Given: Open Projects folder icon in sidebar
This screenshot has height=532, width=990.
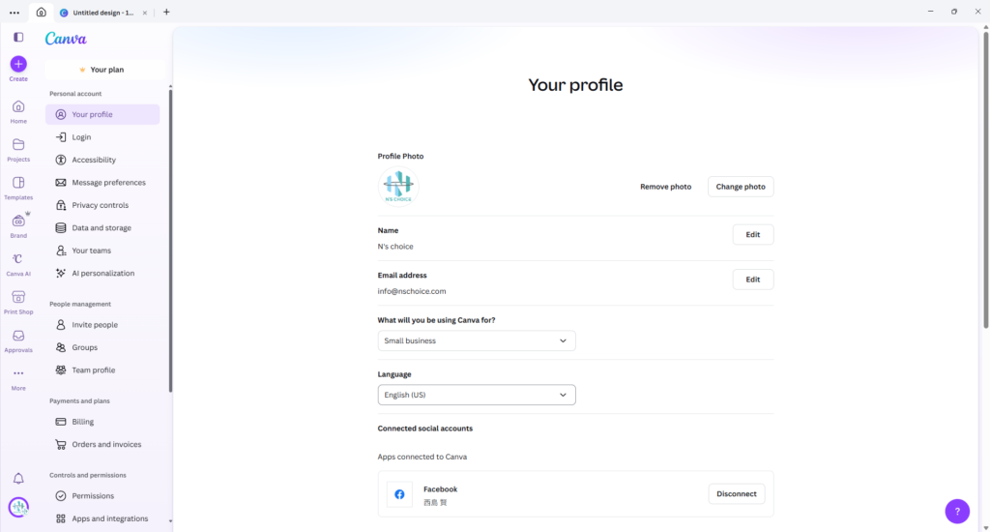Looking at the screenshot, I should (x=18, y=144).
